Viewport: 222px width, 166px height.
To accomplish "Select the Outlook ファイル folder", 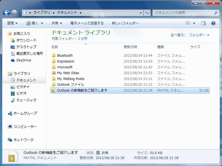I will pos(71,85).
